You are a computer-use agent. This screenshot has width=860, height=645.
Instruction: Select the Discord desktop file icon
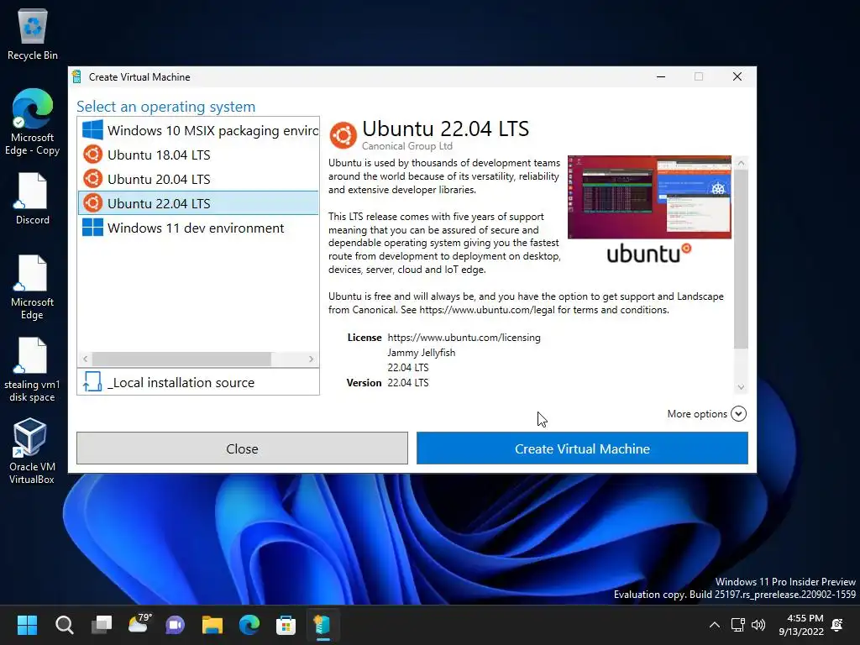[x=33, y=198]
